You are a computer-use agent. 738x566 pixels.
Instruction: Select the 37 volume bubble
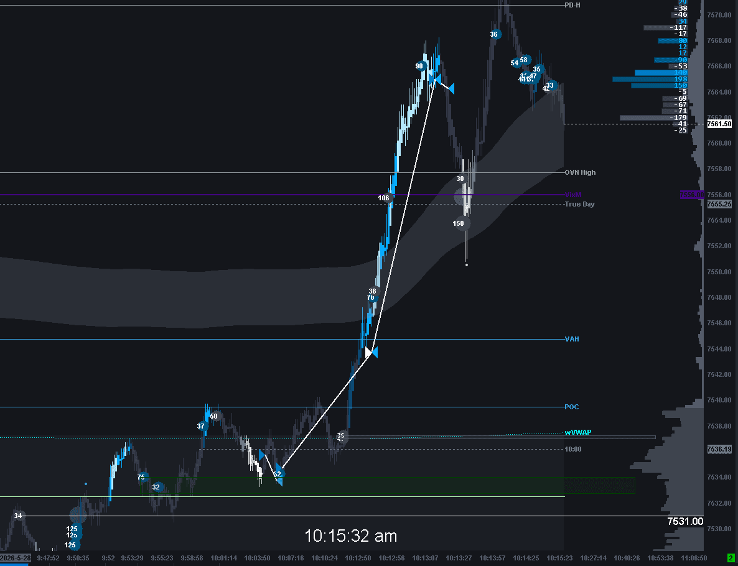coord(202,426)
